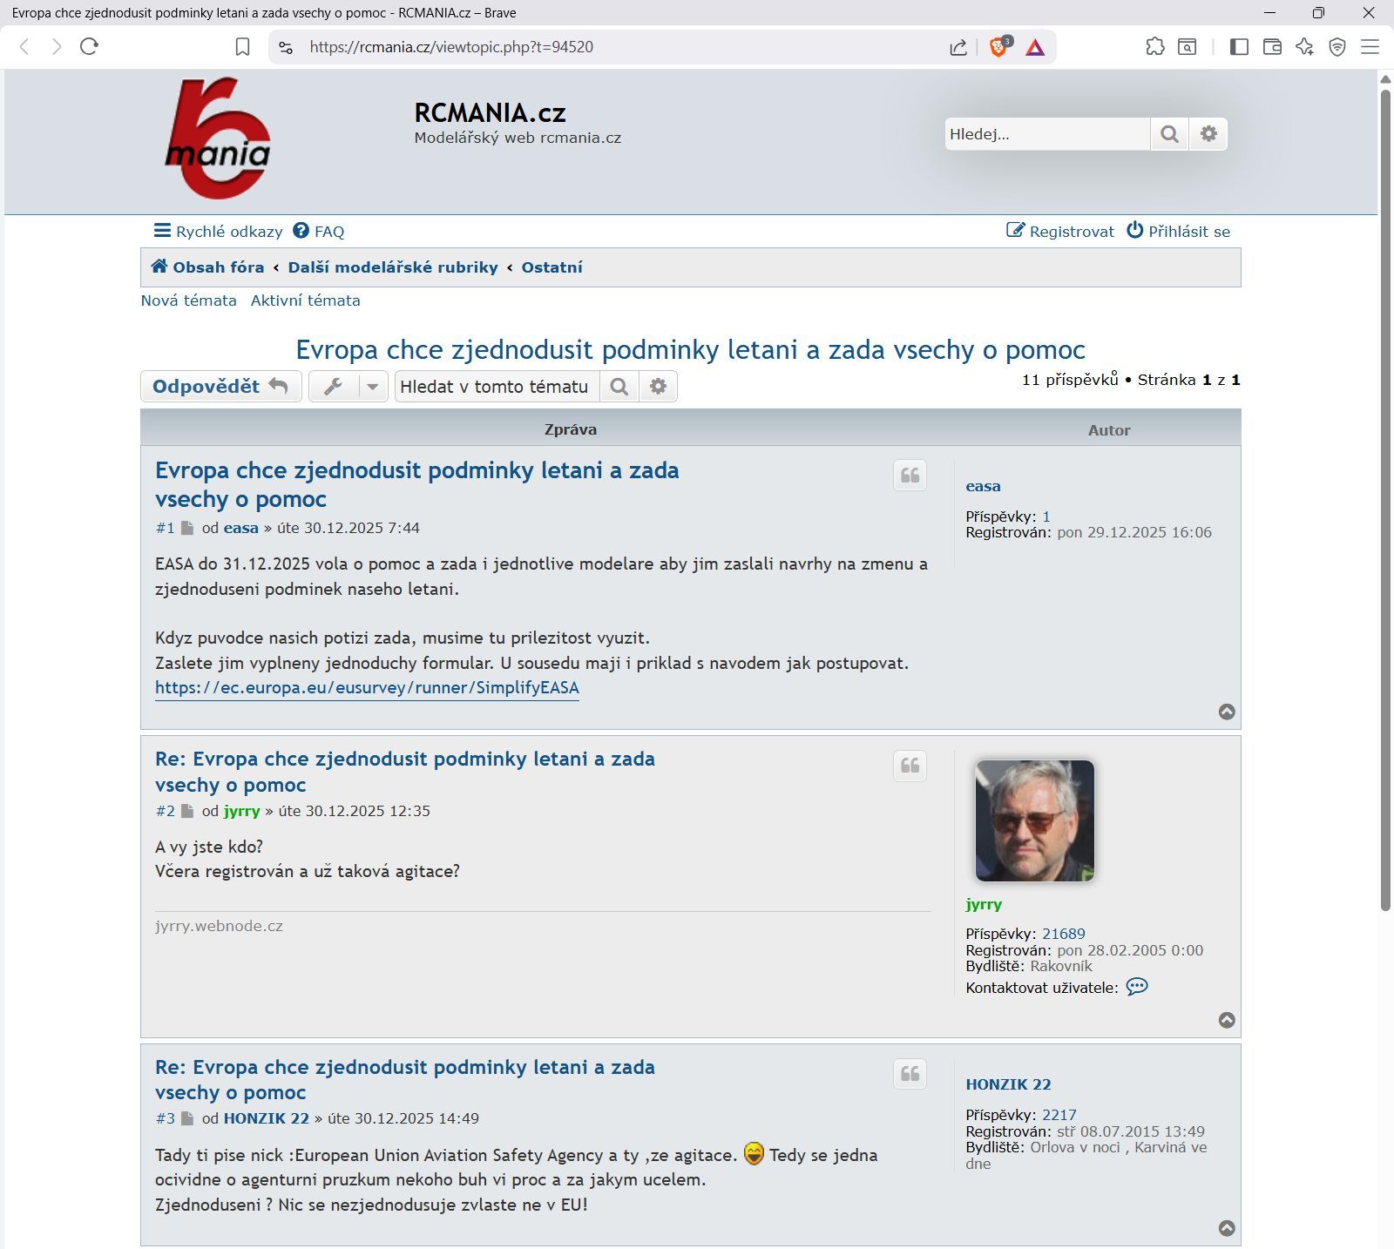Click the header search magnifier button
1394x1249 pixels.
1169,134
